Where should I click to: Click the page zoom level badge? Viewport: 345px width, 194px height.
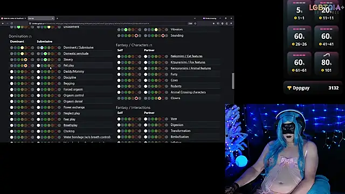[x=190, y=24]
